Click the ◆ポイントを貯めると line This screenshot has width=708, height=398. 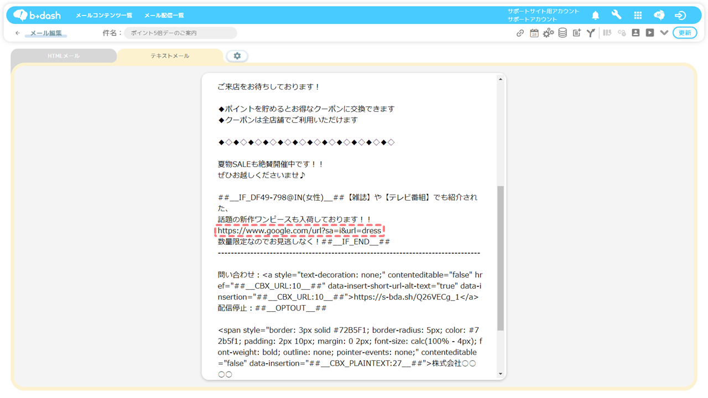(x=306, y=109)
